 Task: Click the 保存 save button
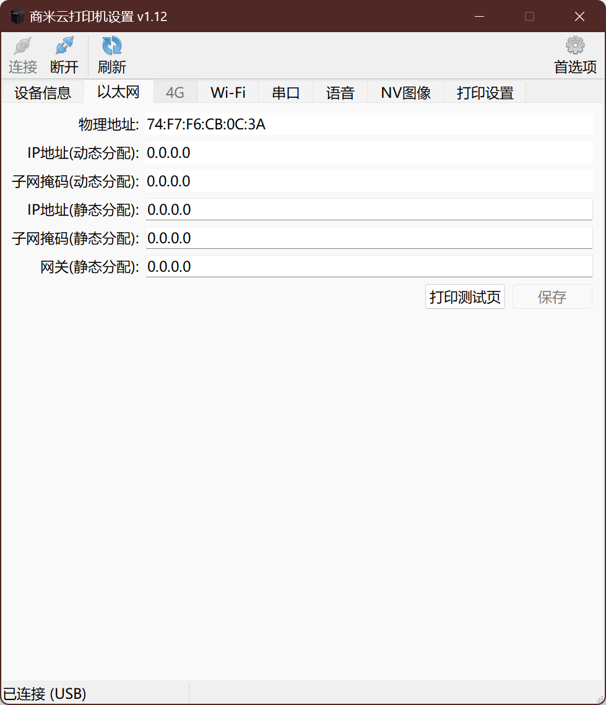coord(552,297)
